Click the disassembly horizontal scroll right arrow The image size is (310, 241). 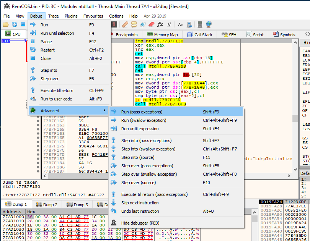[289, 176]
